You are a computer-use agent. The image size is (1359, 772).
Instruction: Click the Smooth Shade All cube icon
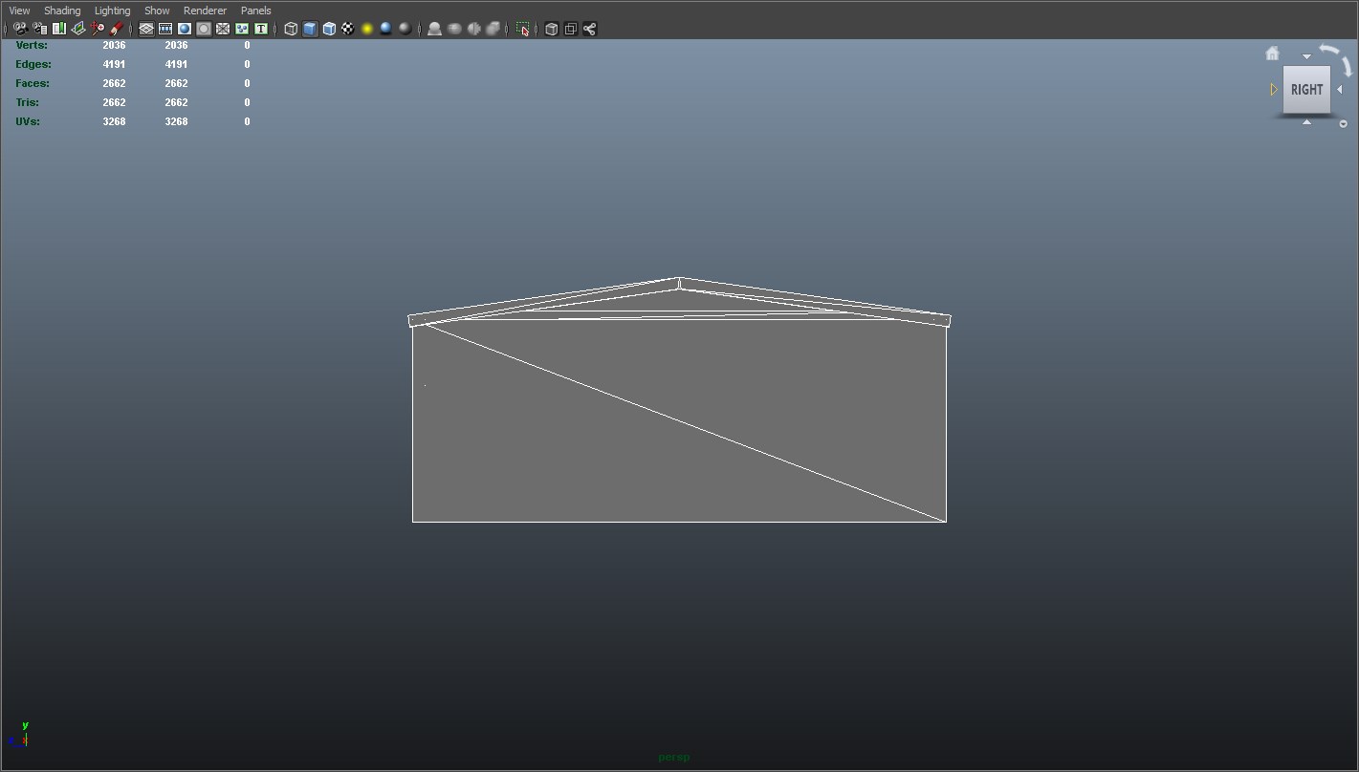[310, 29]
